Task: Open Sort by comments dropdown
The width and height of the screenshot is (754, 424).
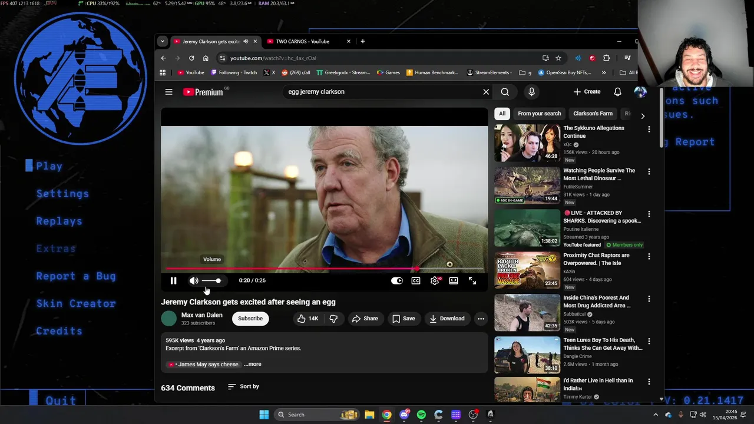Action: 243,386
